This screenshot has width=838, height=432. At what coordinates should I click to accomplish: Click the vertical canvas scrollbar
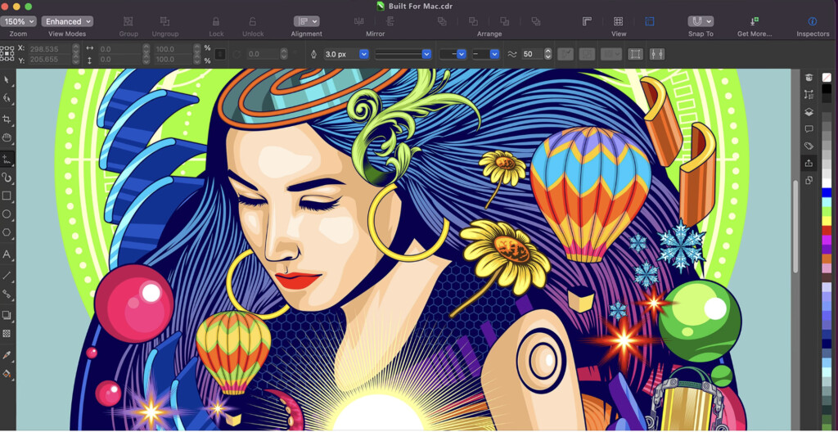point(795,227)
